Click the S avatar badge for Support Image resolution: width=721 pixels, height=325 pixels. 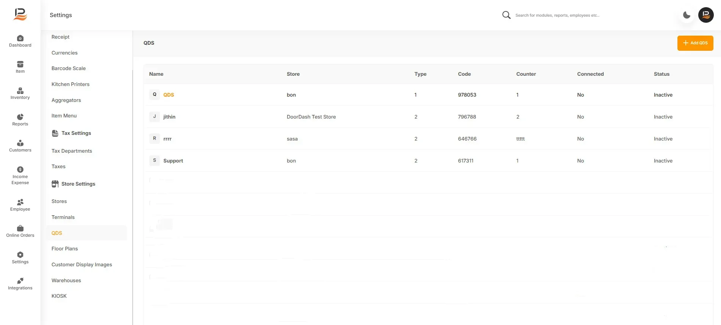tap(155, 161)
